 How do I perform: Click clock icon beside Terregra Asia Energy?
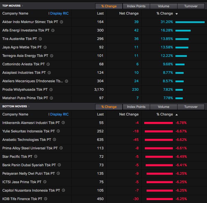click(52, 56)
